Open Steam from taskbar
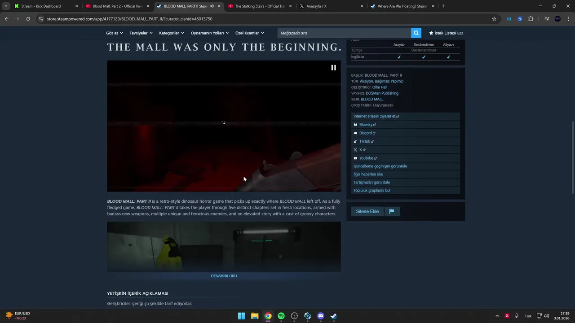 (334, 316)
